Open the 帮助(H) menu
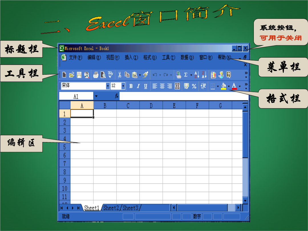Image resolution: width=308 pixels, height=231 pixels. (x=224, y=57)
